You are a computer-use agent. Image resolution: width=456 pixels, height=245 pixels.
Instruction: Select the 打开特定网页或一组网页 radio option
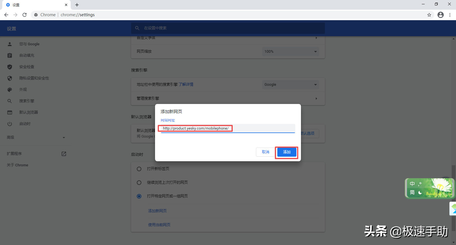coord(139,196)
